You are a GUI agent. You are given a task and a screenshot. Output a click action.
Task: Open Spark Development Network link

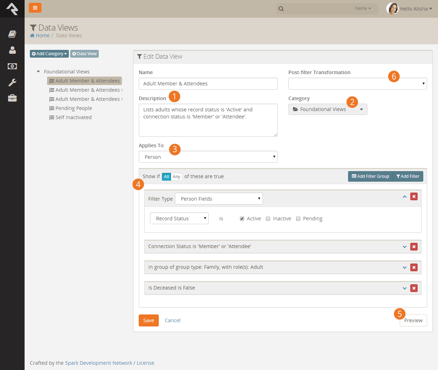(x=99, y=363)
